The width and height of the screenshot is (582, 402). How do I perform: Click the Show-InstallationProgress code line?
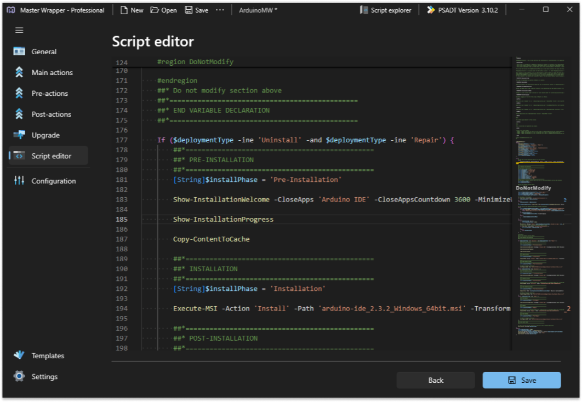click(223, 220)
